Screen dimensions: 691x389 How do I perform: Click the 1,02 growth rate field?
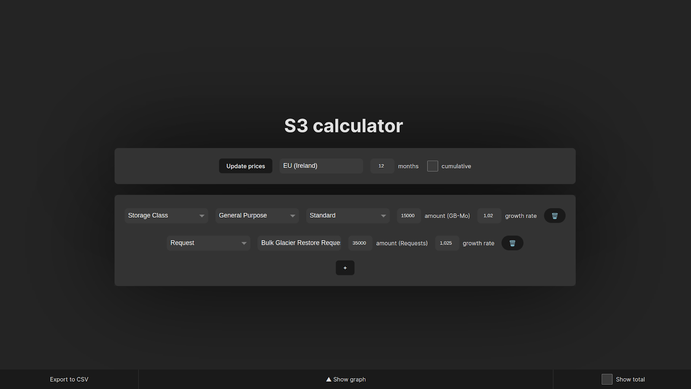pyautogui.click(x=489, y=215)
